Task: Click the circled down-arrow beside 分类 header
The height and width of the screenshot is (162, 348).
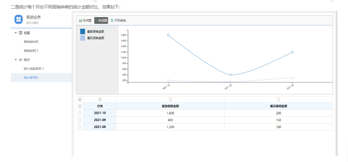Action: (80, 106)
